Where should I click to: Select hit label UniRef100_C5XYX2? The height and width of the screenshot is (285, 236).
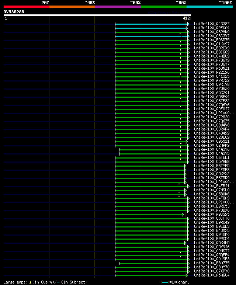coord(212,174)
